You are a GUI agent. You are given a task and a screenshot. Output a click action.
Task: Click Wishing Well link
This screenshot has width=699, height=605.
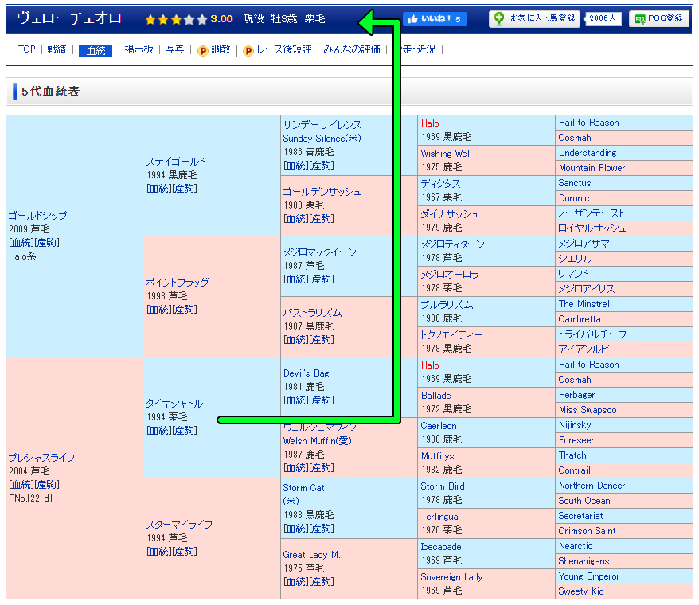pyautogui.click(x=447, y=154)
